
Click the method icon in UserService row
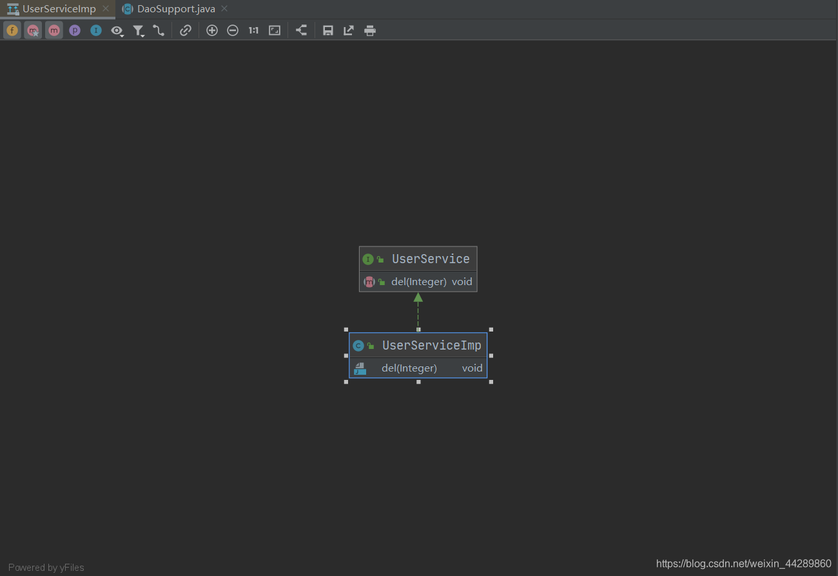point(369,282)
